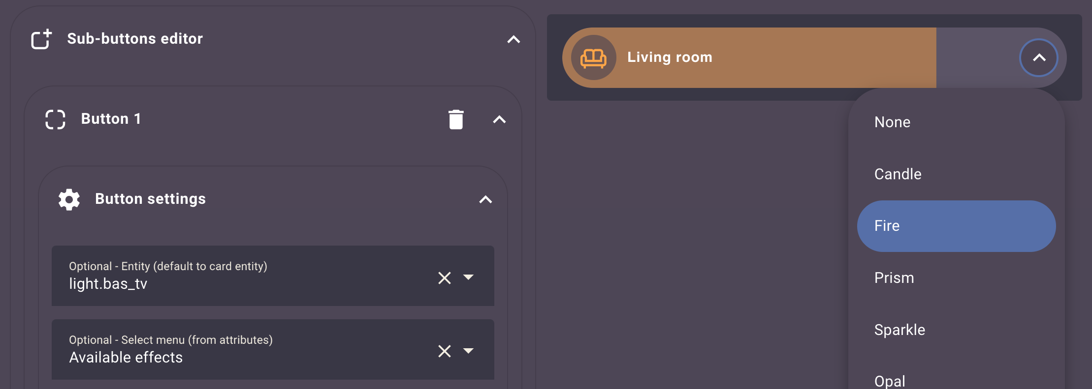Open the entity dropdown arrow
The width and height of the screenshot is (1092, 389).
(x=469, y=278)
